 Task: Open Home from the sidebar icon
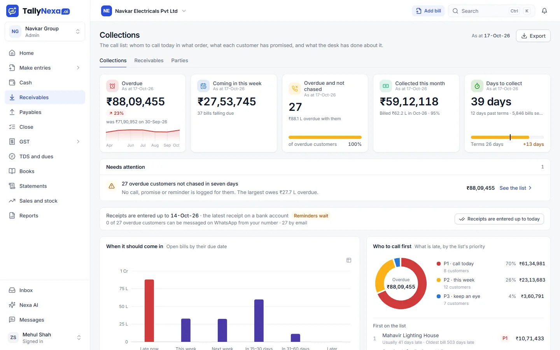[x=12, y=53]
